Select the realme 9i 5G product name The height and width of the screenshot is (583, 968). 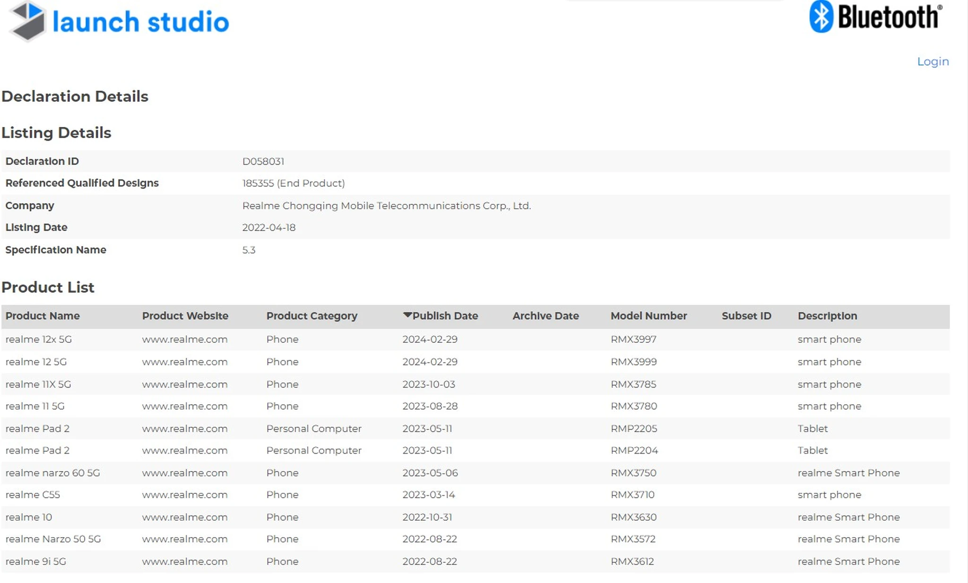(x=36, y=561)
